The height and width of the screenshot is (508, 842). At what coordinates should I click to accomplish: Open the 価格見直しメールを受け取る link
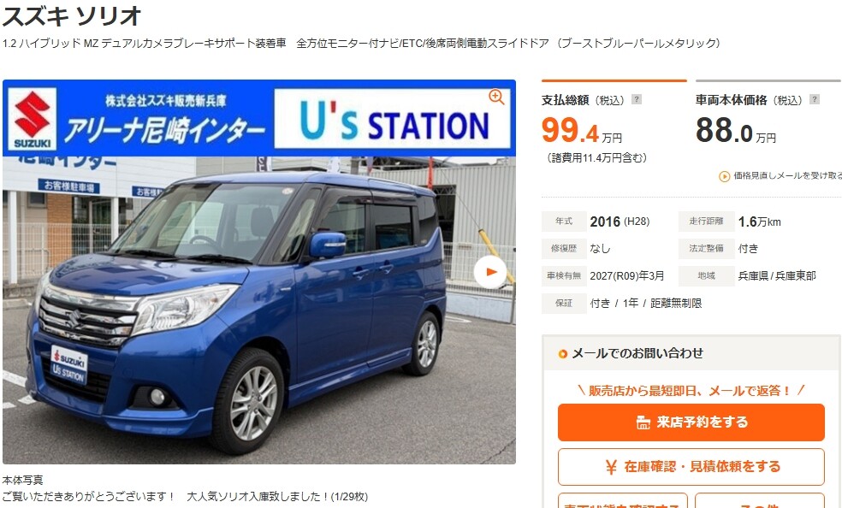[787, 175]
